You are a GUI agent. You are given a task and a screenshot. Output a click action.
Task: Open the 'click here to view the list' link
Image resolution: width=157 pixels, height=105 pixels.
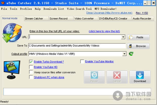point(104,31)
